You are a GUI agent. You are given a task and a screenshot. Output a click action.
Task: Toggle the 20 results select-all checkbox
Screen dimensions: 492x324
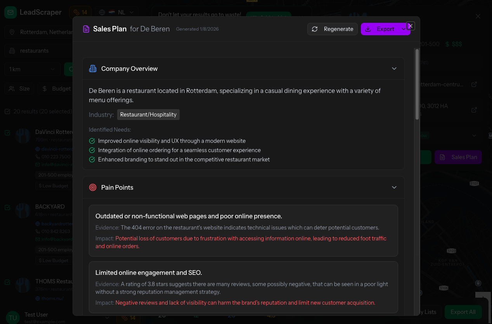coord(7,111)
